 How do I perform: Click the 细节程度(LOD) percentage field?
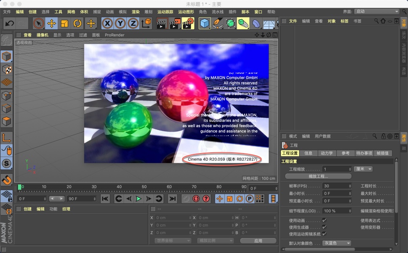click(337, 211)
